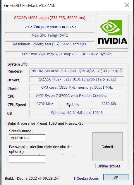Click the SCORE 14003 points field
Screen dimensions: 134x185
[50, 18]
